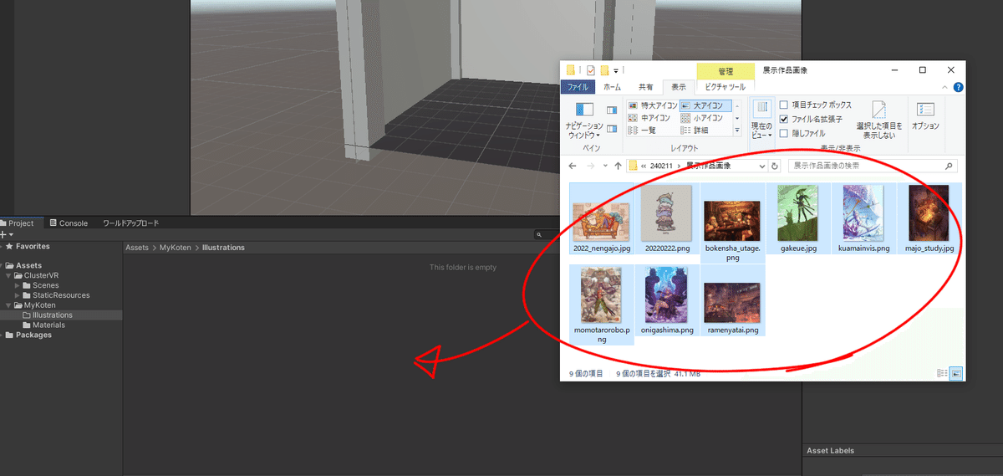
Task: Open ファイル menu tab in Explorer
Action: (x=578, y=87)
